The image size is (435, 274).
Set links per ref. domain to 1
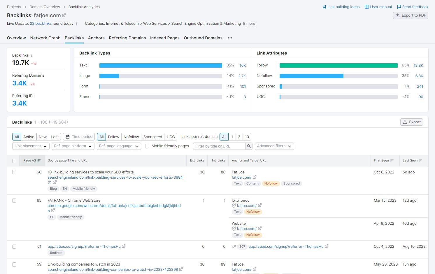click(232, 137)
